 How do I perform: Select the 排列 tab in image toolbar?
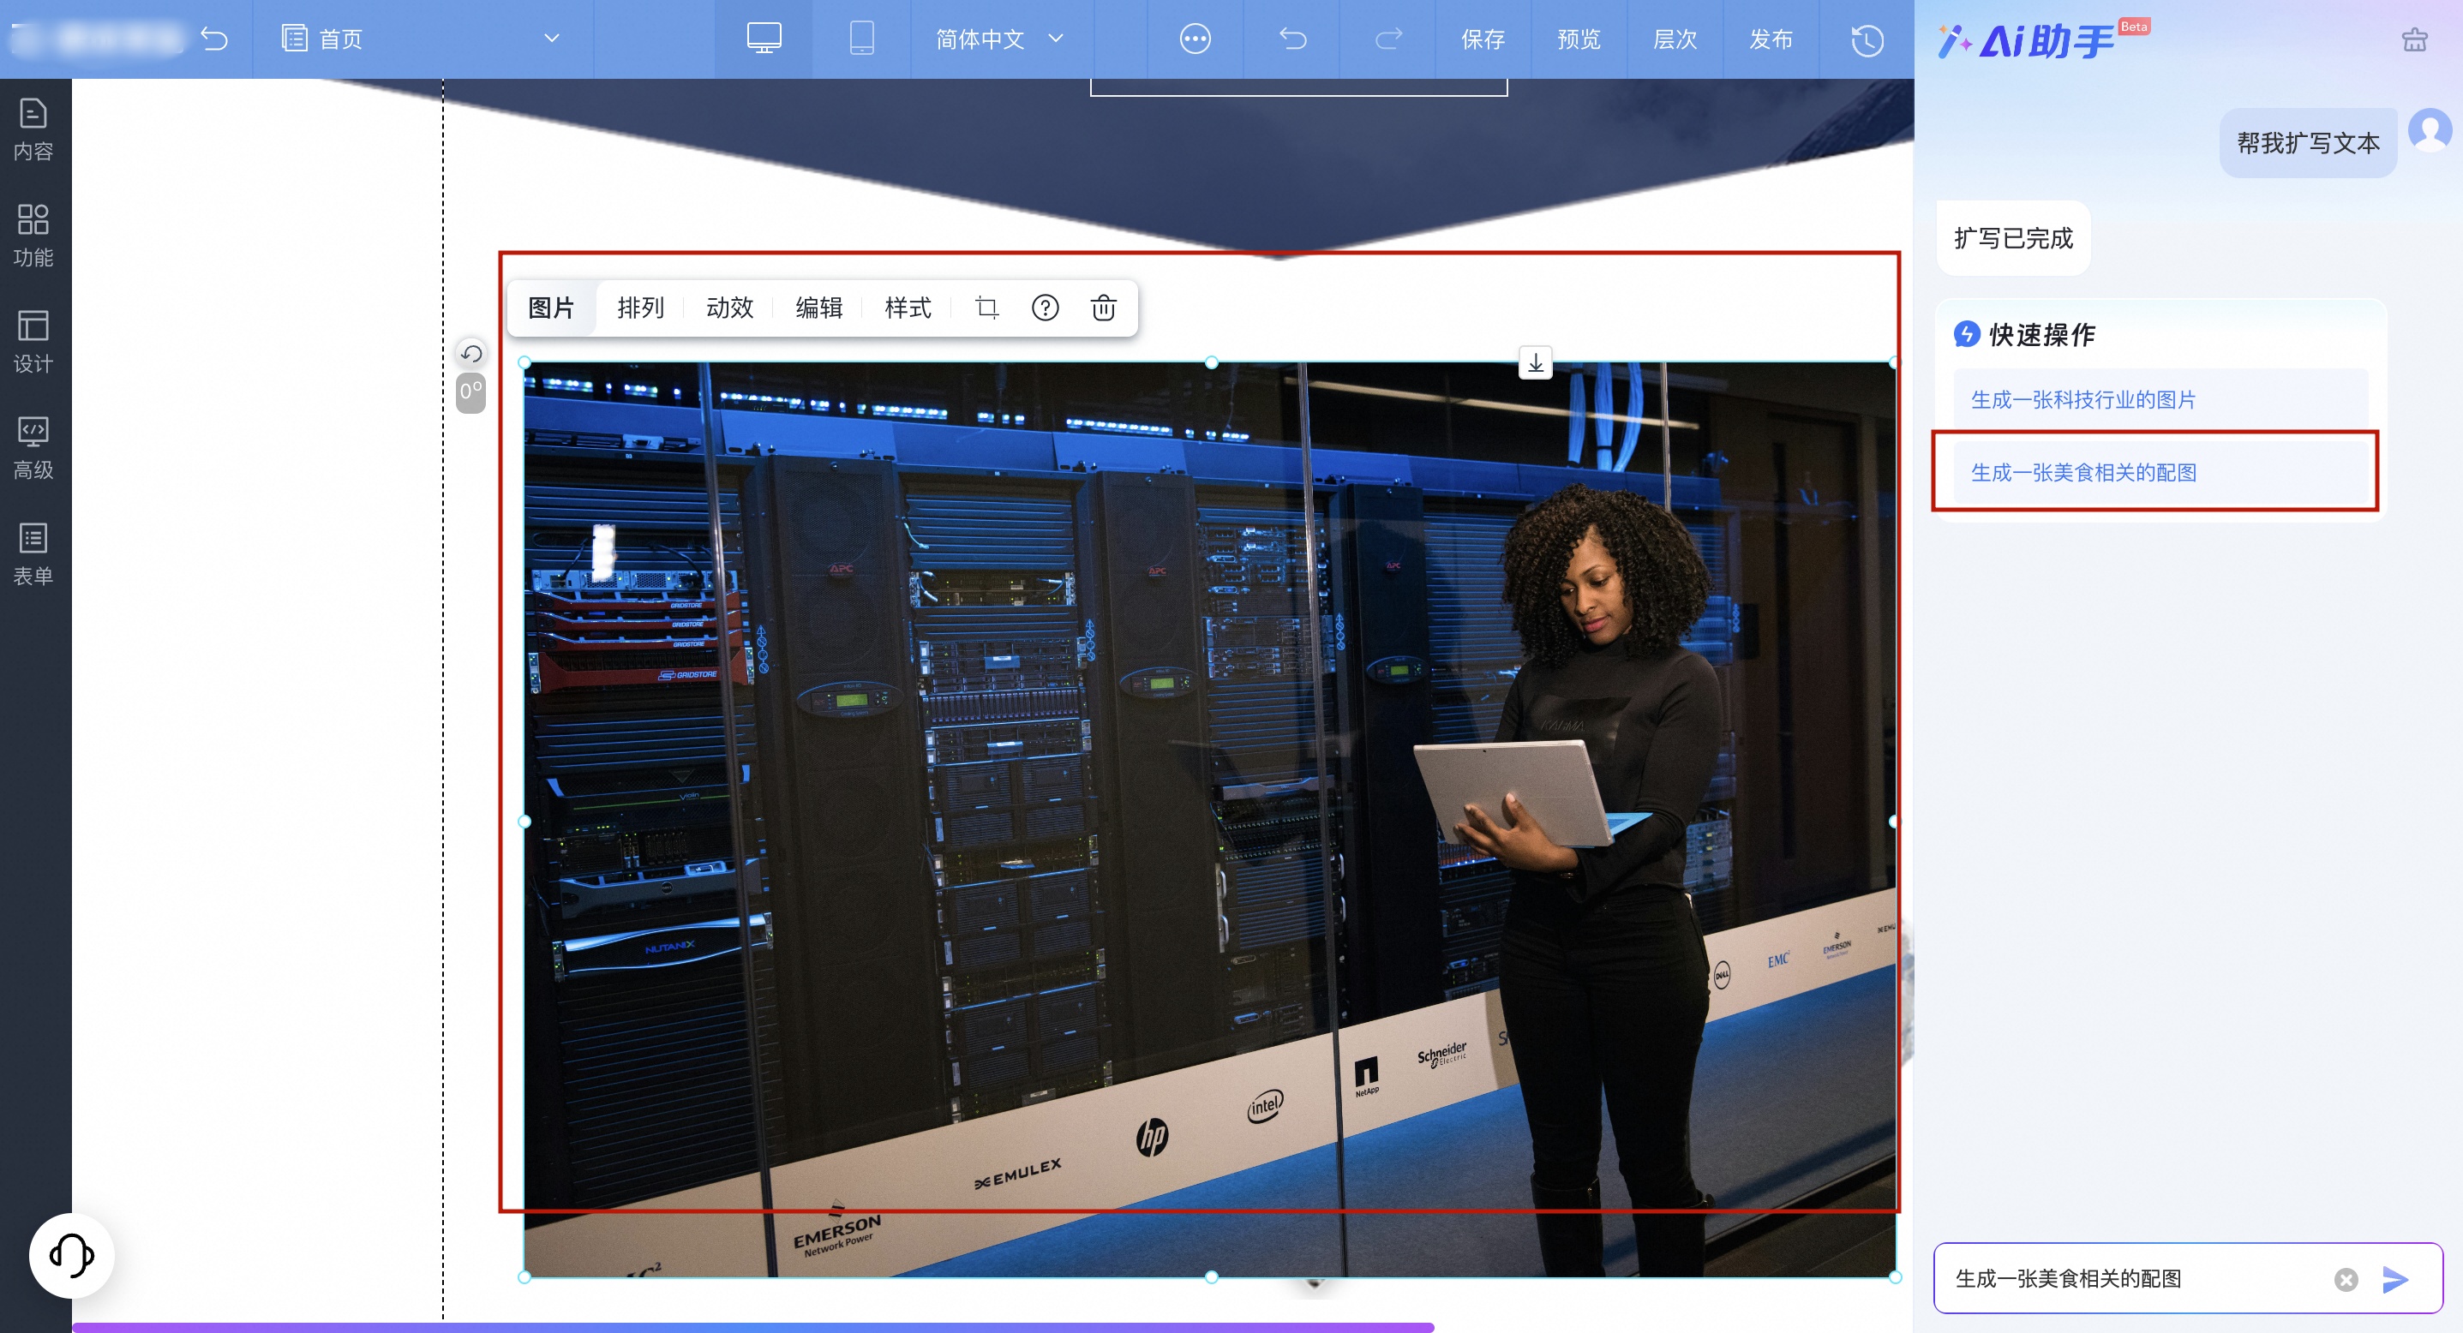click(x=641, y=308)
